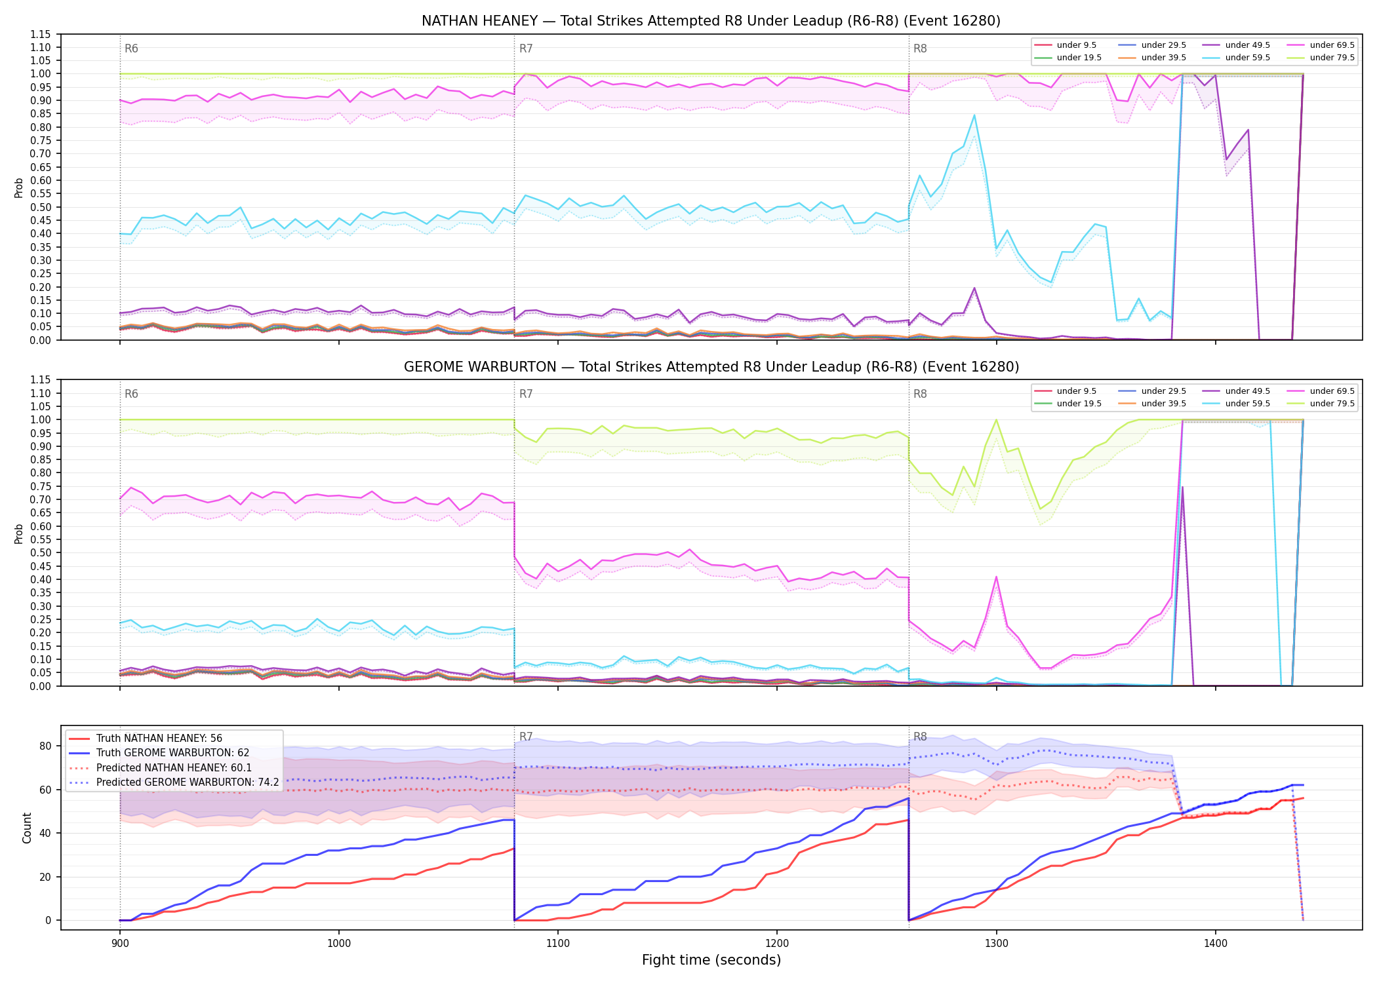Click the NATHAN HEANEY chart title
1377x983 pixels.
tap(711, 21)
